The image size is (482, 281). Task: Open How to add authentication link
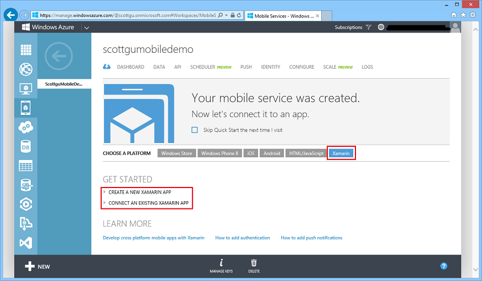pos(243,238)
